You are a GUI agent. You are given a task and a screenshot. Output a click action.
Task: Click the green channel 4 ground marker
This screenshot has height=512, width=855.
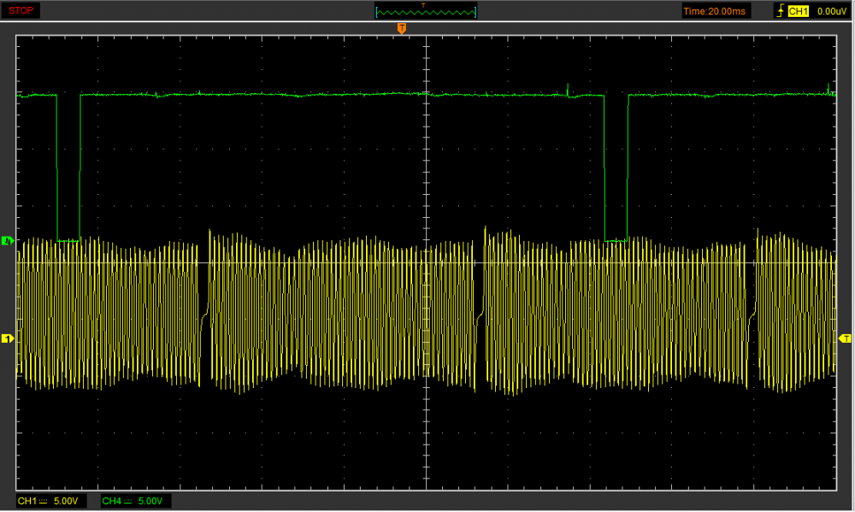[9, 241]
